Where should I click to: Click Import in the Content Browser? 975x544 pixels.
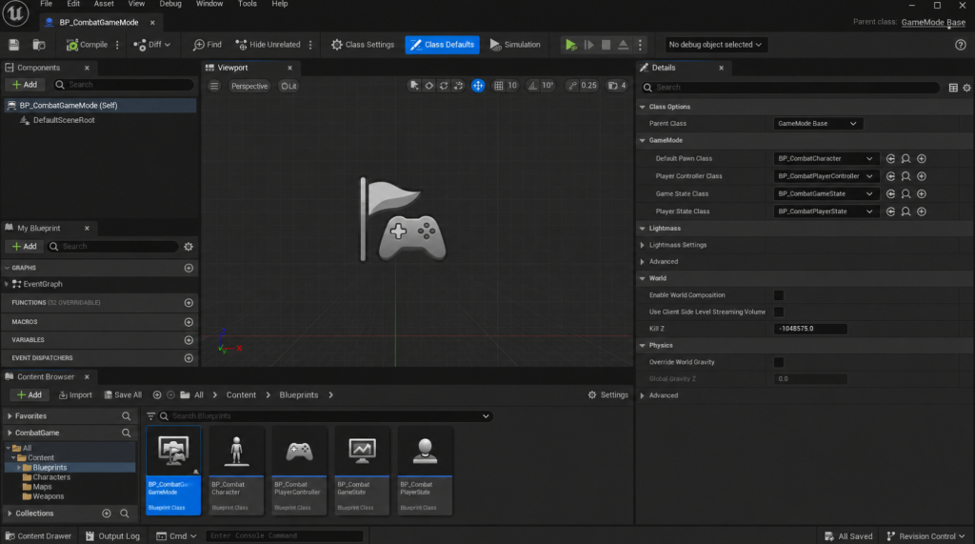pyautogui.click(x=75, y=395)
